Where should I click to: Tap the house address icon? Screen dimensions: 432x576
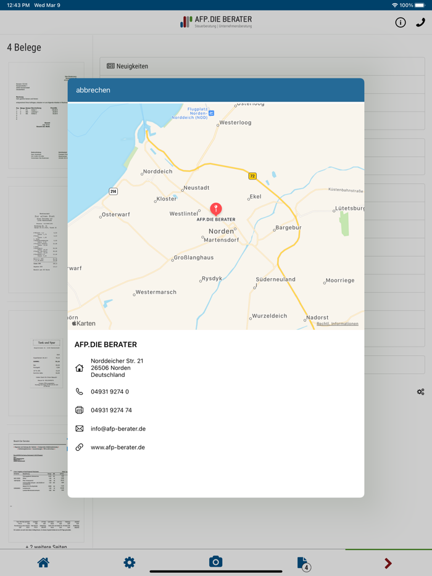click(80, 368)
